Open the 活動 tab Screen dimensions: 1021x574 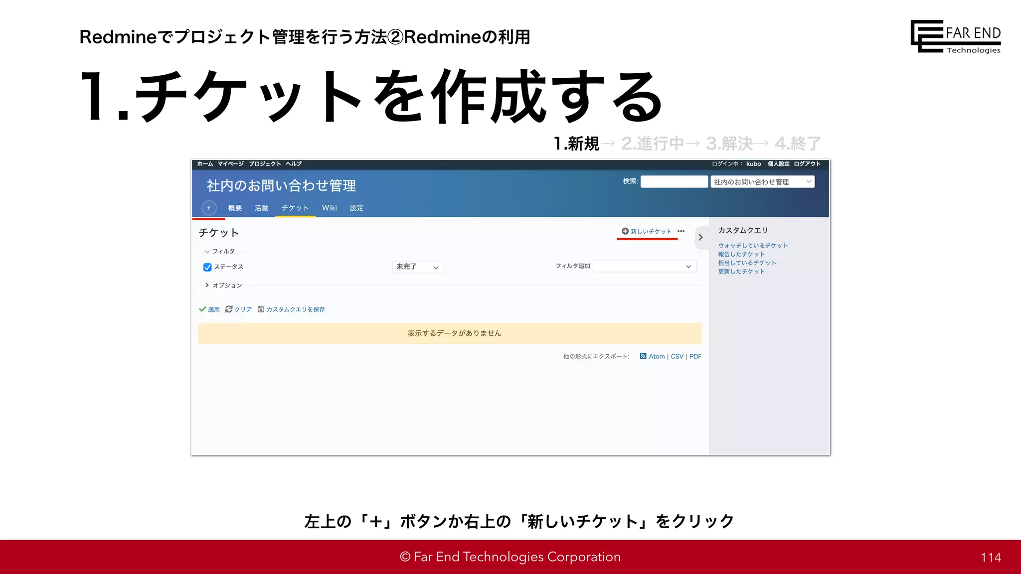(x=262, y=208)
